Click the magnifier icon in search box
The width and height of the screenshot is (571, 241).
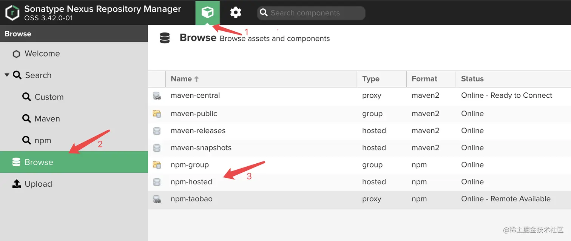coord(264,13)
